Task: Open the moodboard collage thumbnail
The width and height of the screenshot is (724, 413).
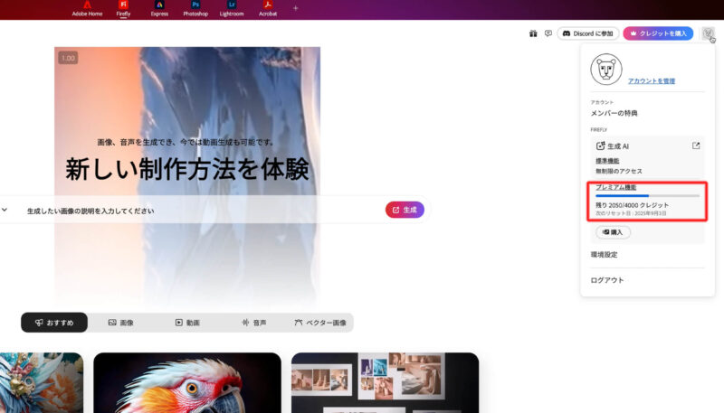Action: 386,382
